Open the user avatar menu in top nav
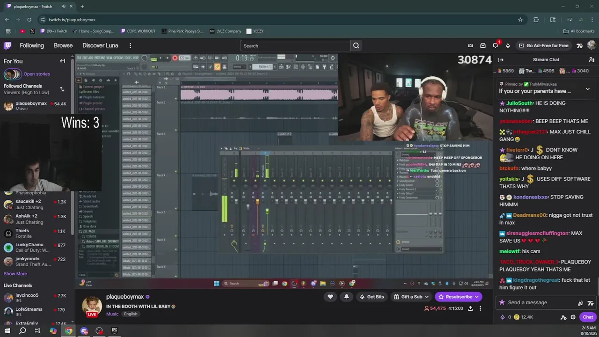Viewport: 599px width, 337px height. [592, 45]
